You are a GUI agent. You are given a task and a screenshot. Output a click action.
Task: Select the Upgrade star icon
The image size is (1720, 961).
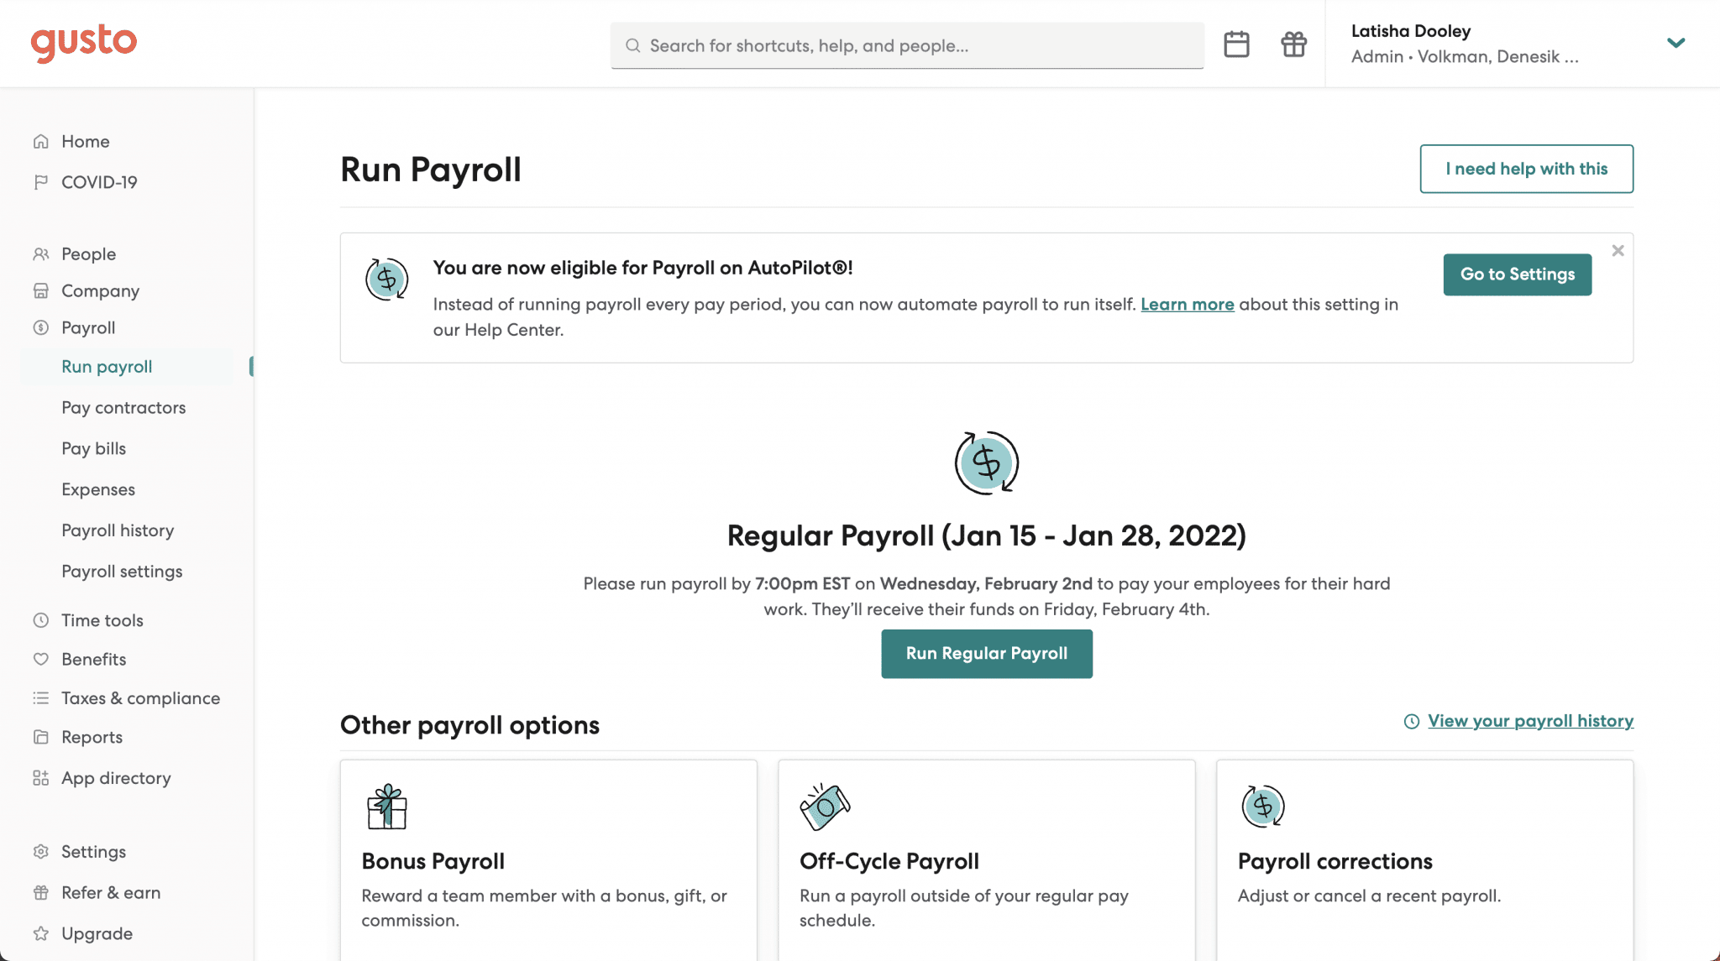[x=41, y=933]
